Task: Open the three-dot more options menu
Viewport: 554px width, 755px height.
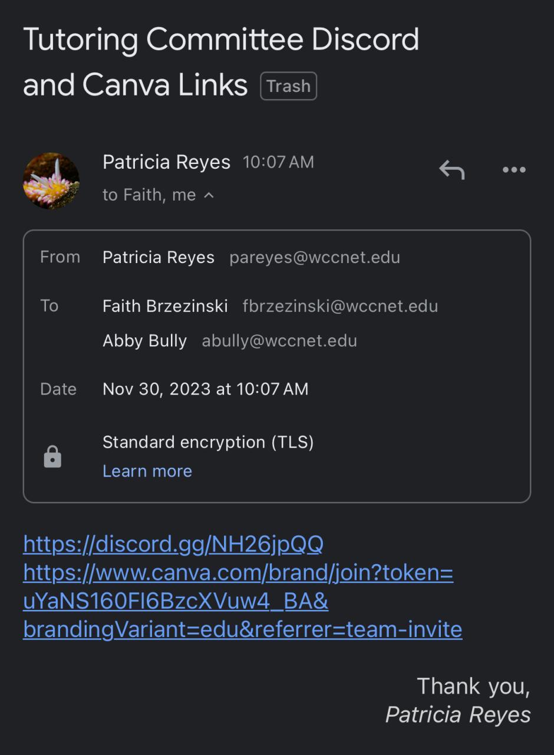Action: pos(514,170)
